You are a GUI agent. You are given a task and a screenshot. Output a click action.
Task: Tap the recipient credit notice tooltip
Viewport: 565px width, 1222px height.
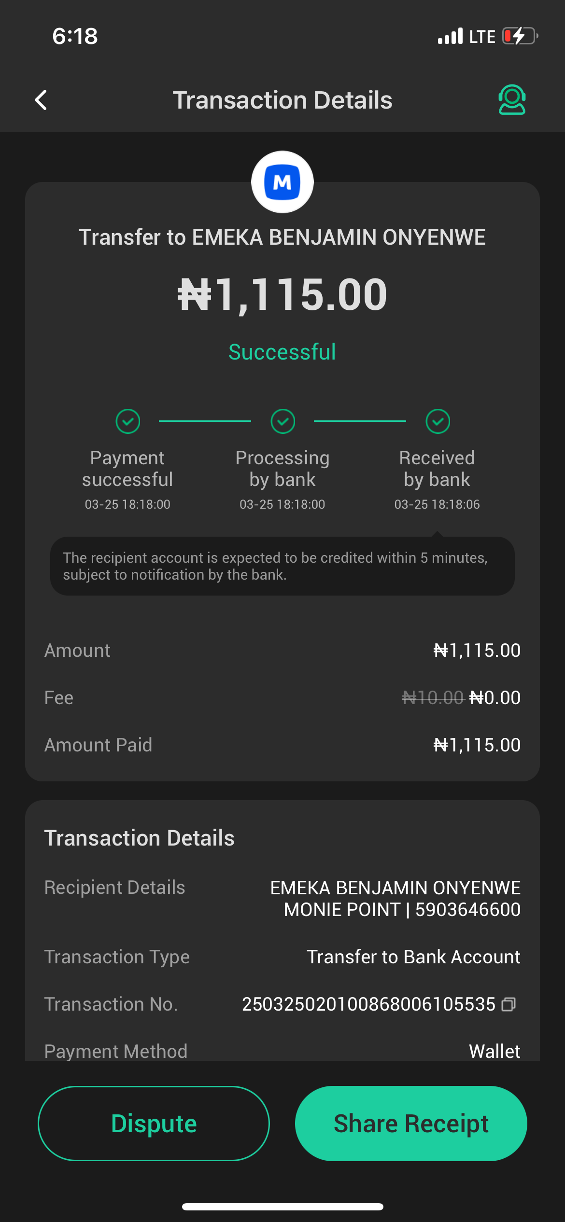[282, 566]
